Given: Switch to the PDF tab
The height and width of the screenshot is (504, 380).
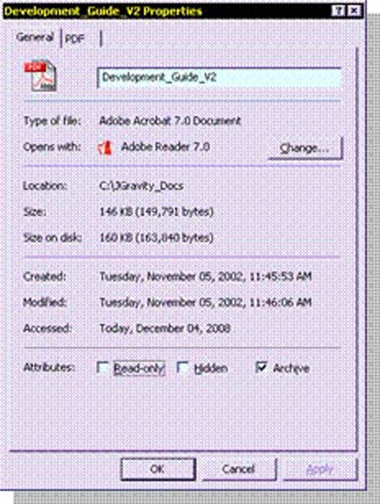Looking at the screenshot, I should click(x=75, y=39).
